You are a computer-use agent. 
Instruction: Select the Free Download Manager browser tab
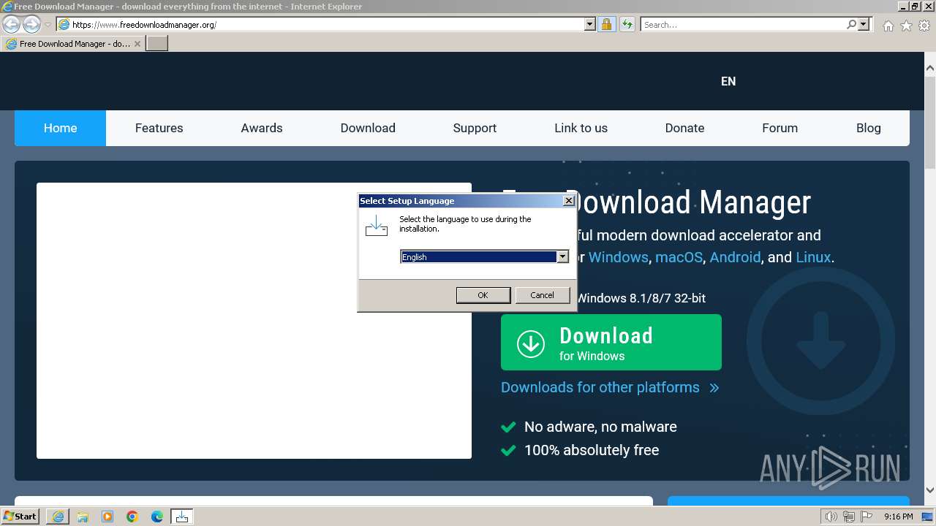[x=73, y=44]
